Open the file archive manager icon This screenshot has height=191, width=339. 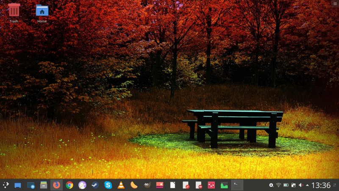[x=43, y=185]
